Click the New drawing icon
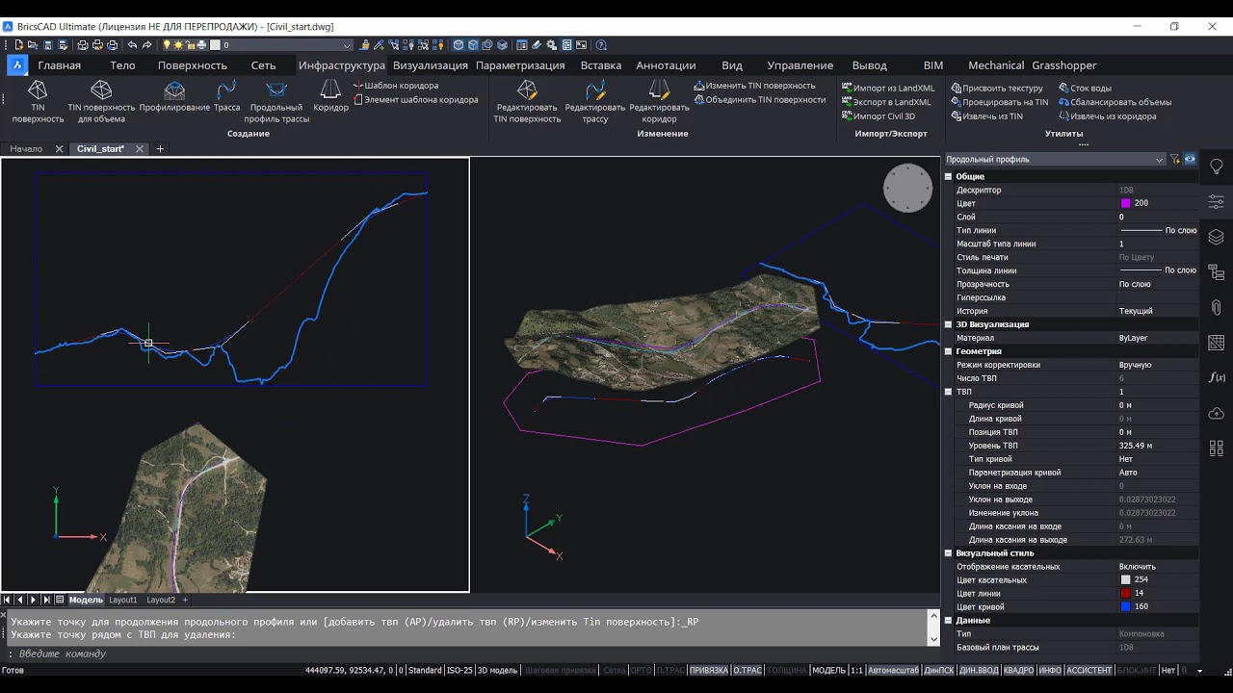Screen dimensions: 1233x693 [19, 45]
